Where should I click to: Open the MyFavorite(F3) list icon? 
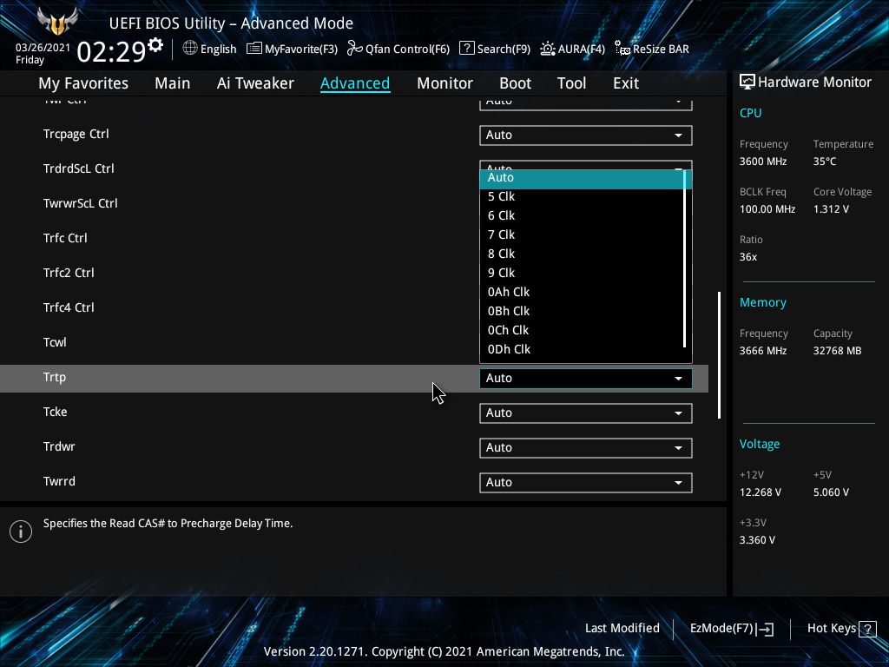point(254,49)
